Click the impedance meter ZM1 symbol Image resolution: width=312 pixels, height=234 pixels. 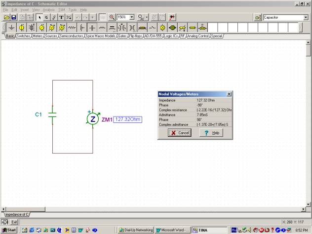click(92, 119)
